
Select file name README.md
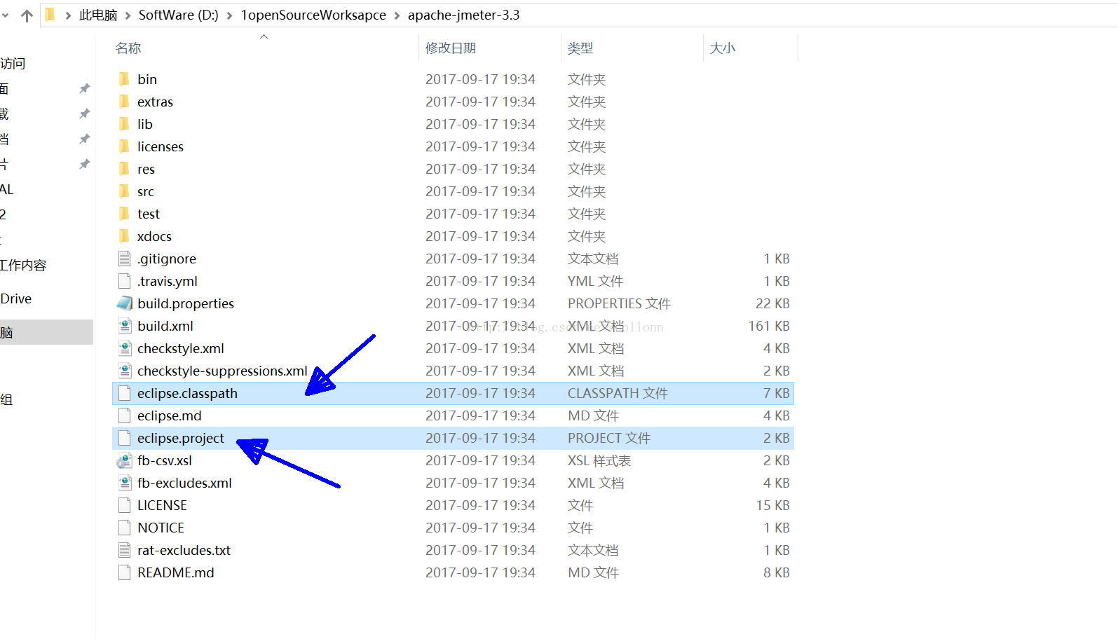(176, 572)
